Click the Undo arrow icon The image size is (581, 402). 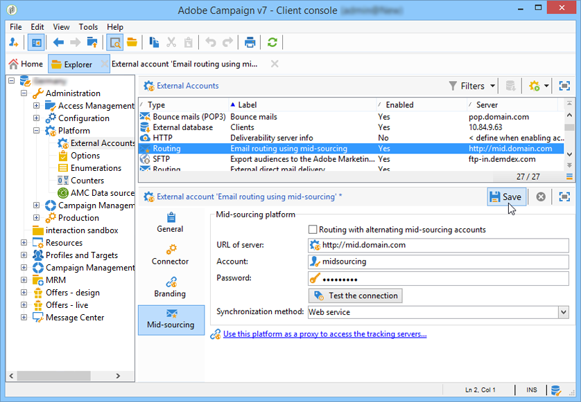coord(211,42)
